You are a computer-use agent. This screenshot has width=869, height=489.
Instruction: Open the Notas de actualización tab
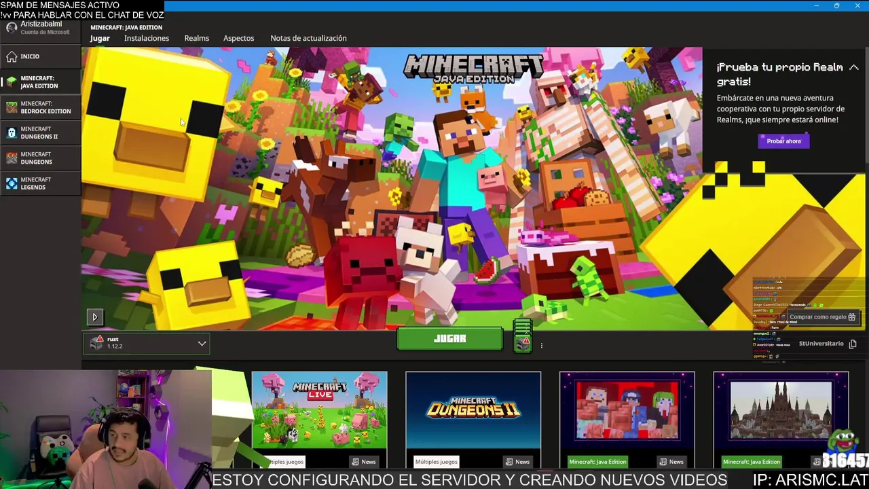coord(308,38)
